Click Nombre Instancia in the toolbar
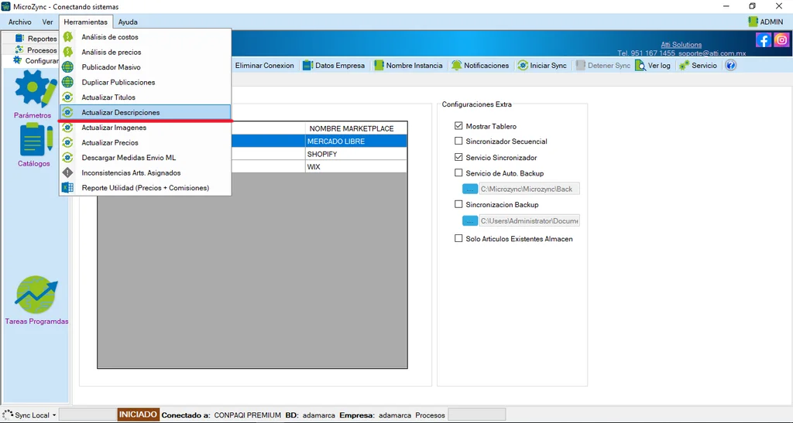This screenshot has width=793, height=423. 408,66
